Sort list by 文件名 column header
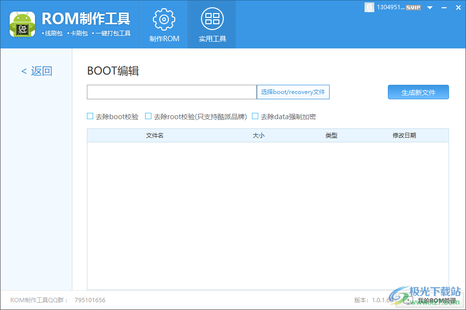Image resolution: width=466 pixels, height=310 pixels. [x=154, y=136]
